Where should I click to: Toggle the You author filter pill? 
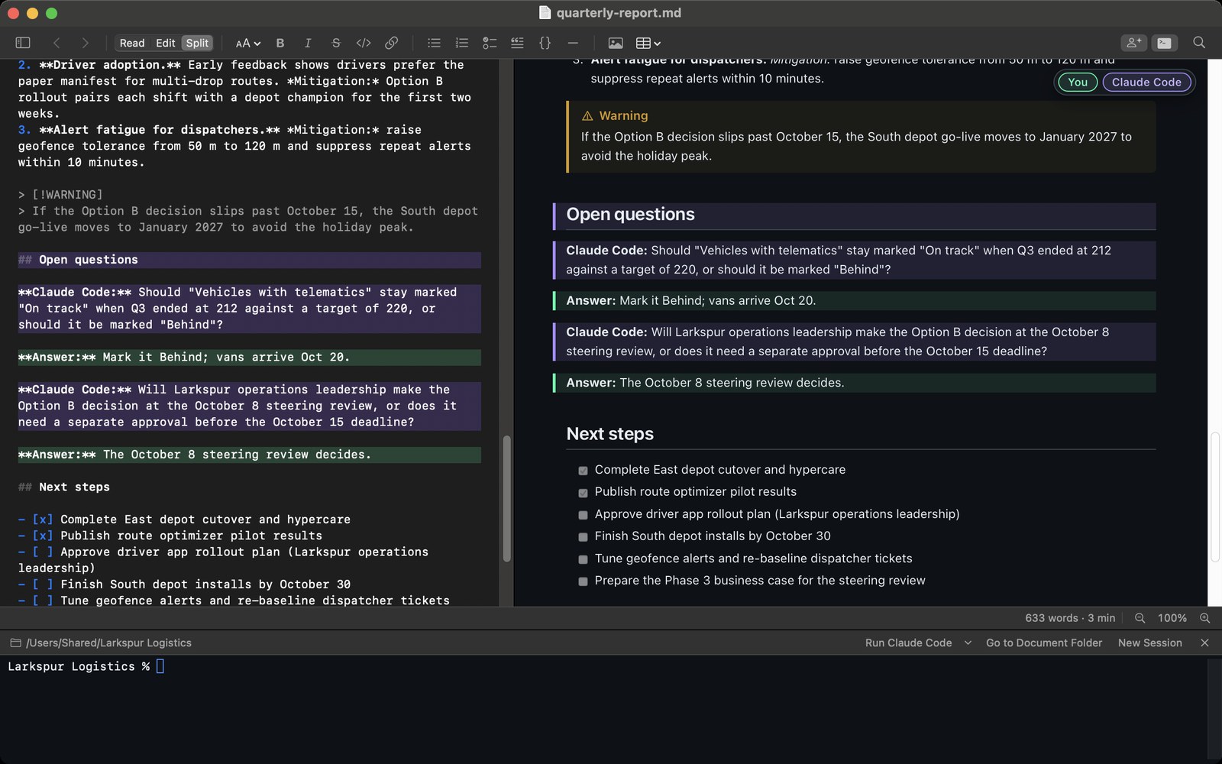coord(1078,82)
